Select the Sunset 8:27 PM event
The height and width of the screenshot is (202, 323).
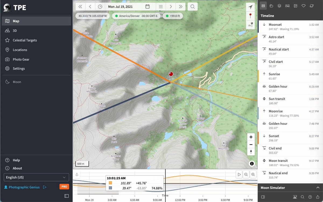(290, 138)
